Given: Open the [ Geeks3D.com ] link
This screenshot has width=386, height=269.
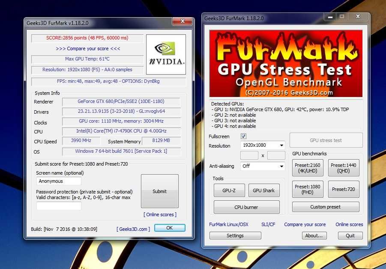Looking at the screenshot, I should pyautogui.click(x=133, y=229).
